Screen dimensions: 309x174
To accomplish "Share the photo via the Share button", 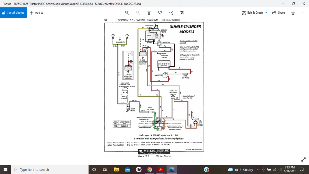I will click(x=279, y=13).
